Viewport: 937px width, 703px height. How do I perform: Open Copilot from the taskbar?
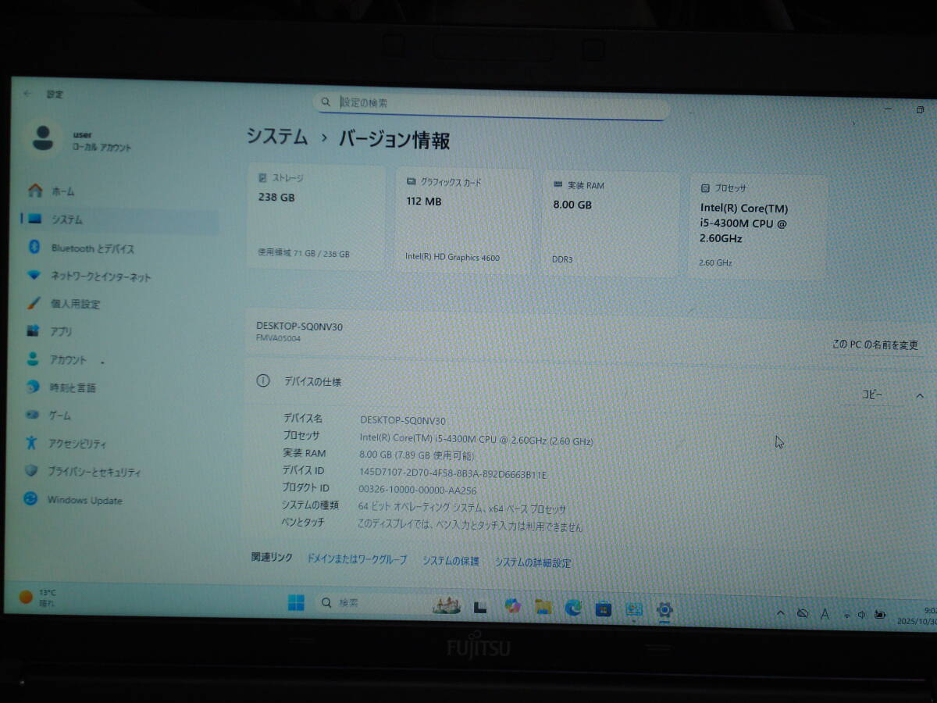512,606
